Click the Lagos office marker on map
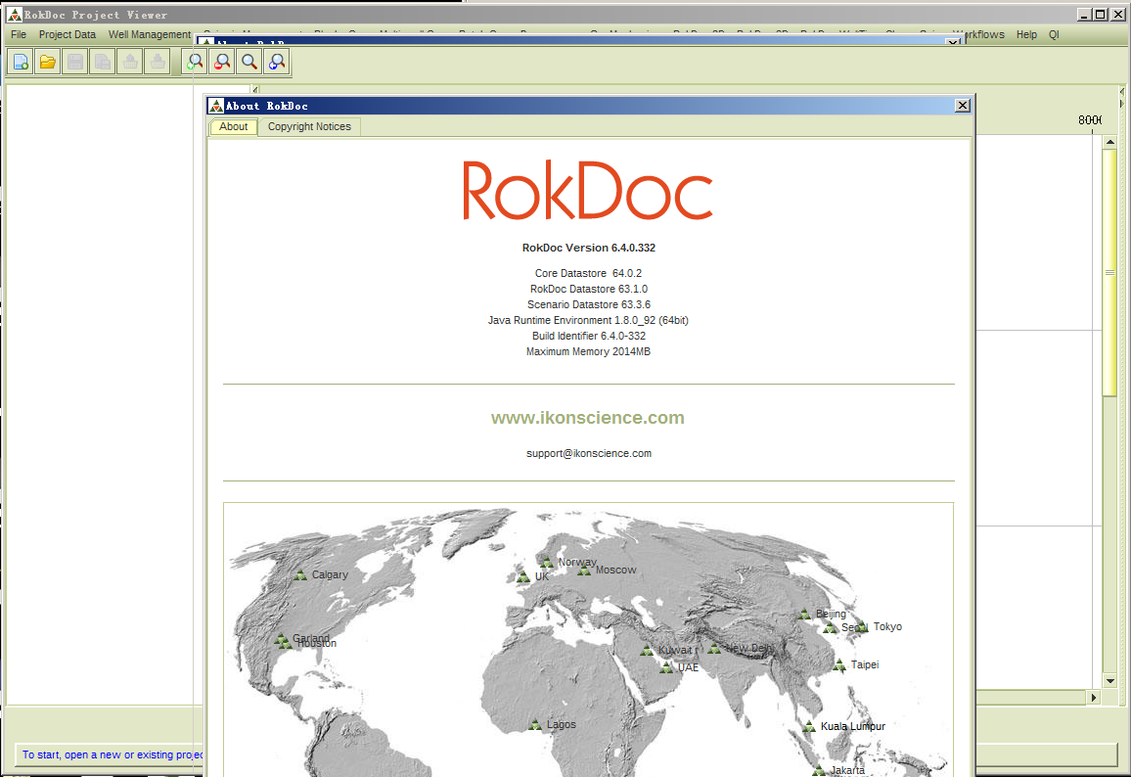1131x777 pixels. (535, 725)
